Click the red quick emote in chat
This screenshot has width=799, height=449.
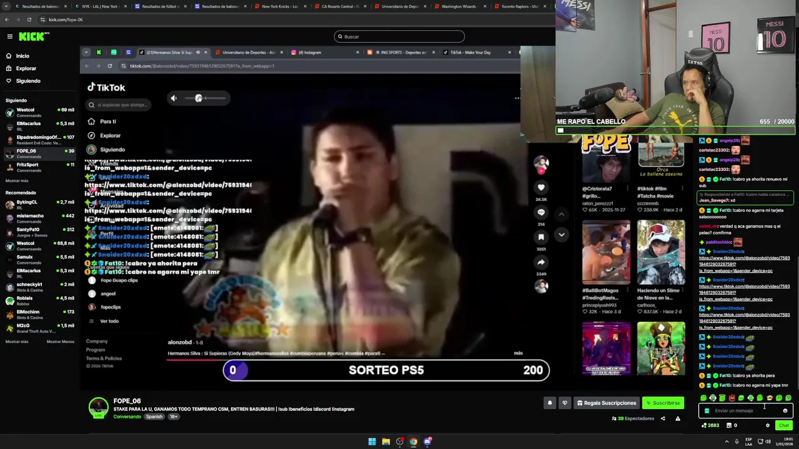pos(732,398)
